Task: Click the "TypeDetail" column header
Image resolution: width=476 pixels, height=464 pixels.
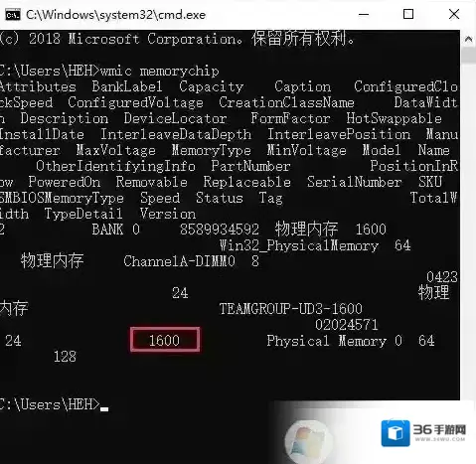Action: (x=83, y=214)
